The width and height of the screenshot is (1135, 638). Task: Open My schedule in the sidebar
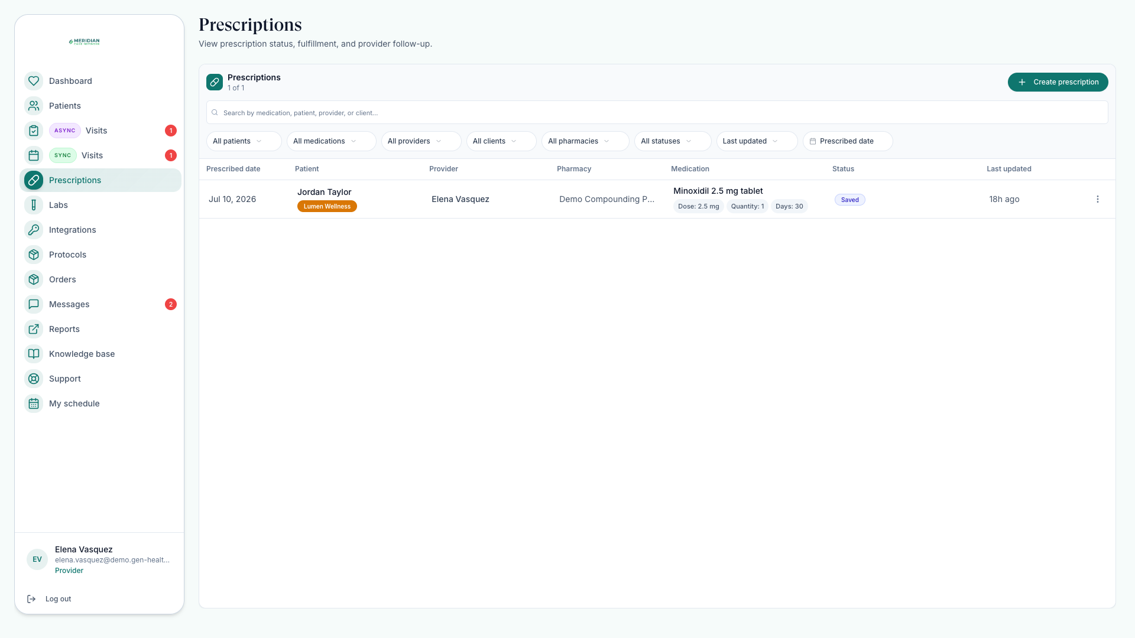[100, 403]
